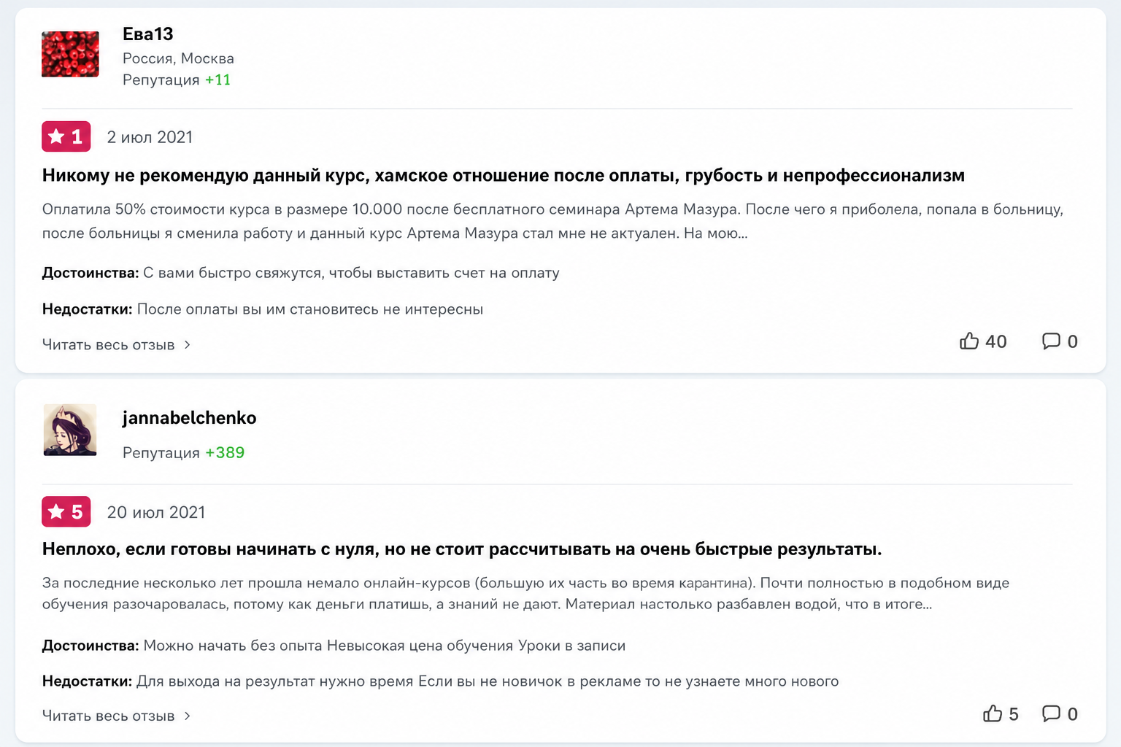The image size is (1121, 747).
Task: Click the date 20 июл 2021
Action: click(x=156, y=512)
